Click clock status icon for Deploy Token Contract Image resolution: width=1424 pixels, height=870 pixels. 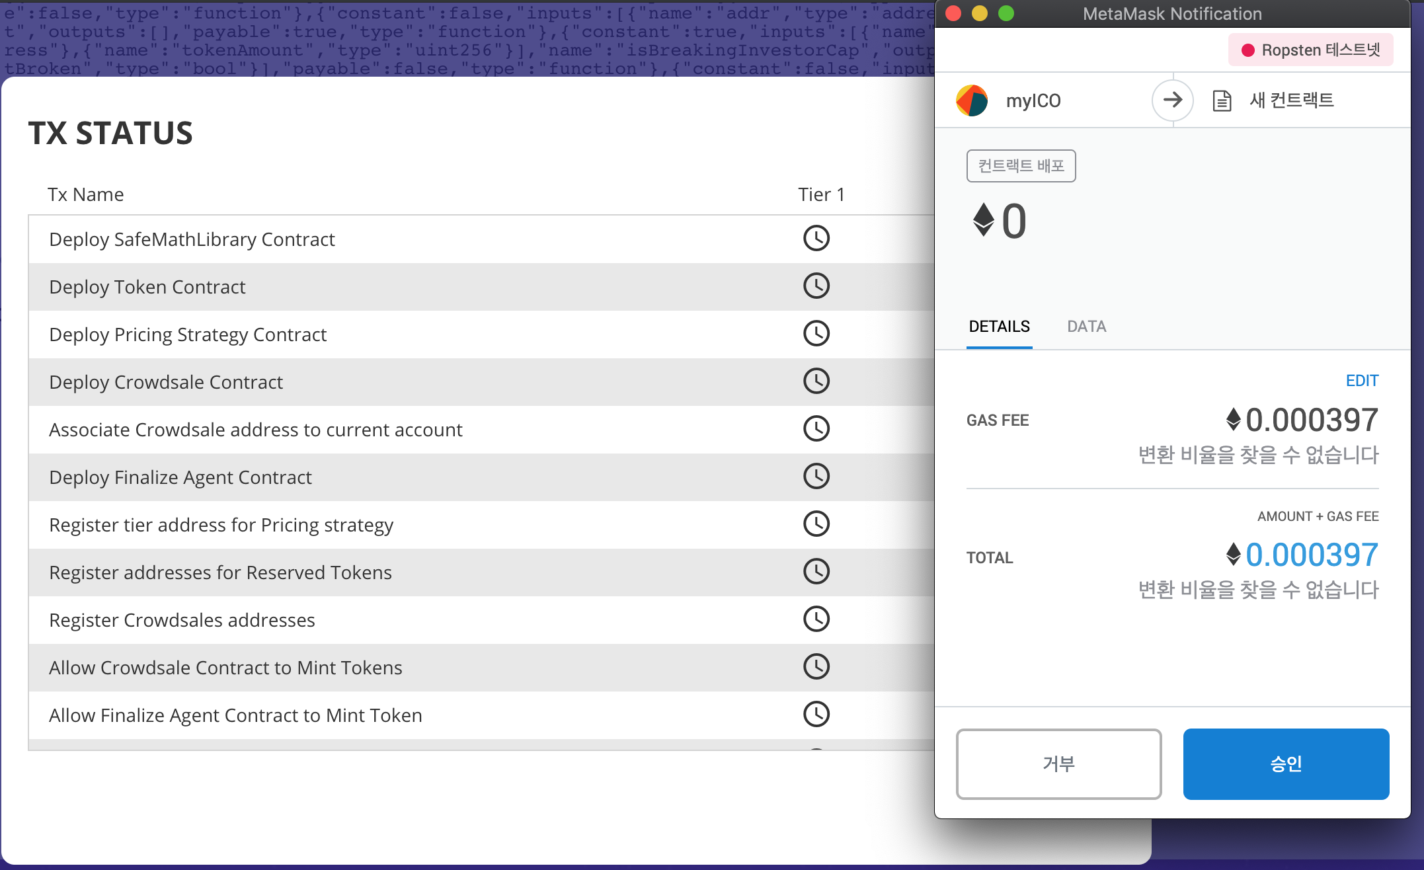coord(816,286)
